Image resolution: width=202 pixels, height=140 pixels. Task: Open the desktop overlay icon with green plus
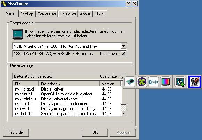tap(180, 82)
